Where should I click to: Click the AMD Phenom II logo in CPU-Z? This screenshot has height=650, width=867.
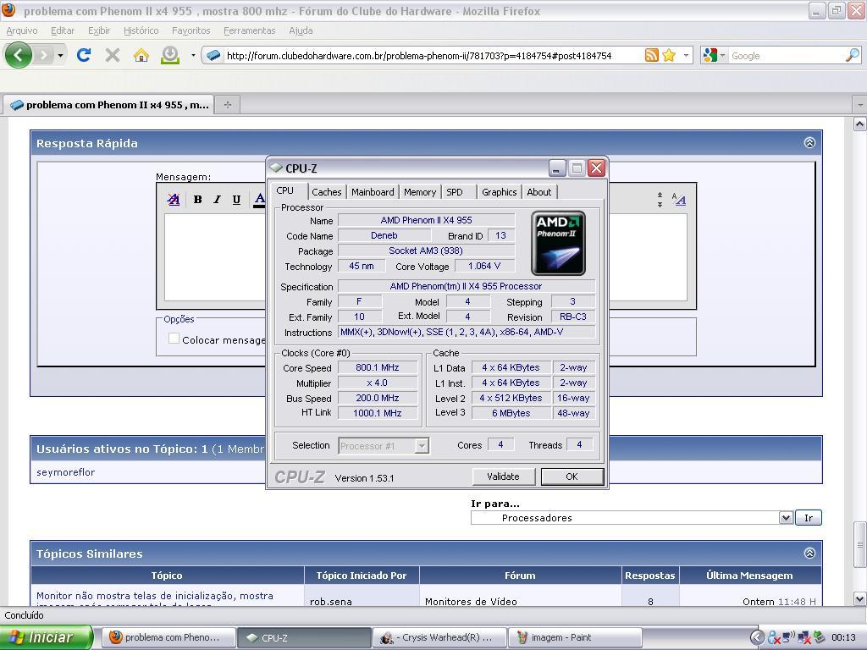[x=558, y=243]
